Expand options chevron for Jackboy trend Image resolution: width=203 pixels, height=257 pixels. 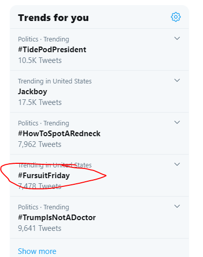pyautogui.click(x=177, y=80)
